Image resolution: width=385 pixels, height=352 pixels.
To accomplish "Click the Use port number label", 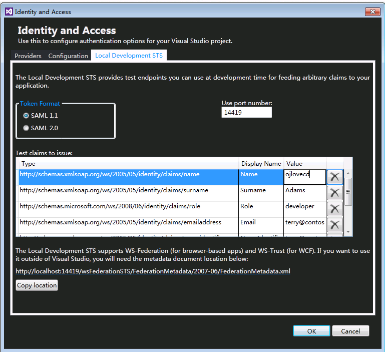I will [x=247, y=103].
